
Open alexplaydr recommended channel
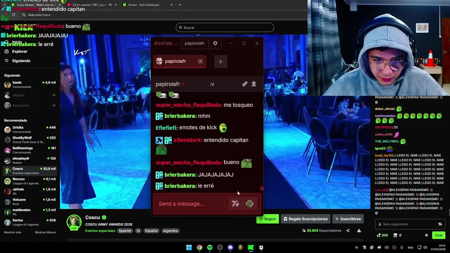30,161
